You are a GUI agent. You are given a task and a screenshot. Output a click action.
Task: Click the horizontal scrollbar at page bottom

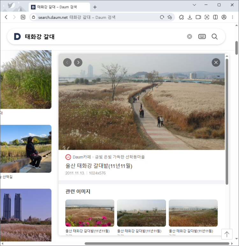click(x=156, y=244)
